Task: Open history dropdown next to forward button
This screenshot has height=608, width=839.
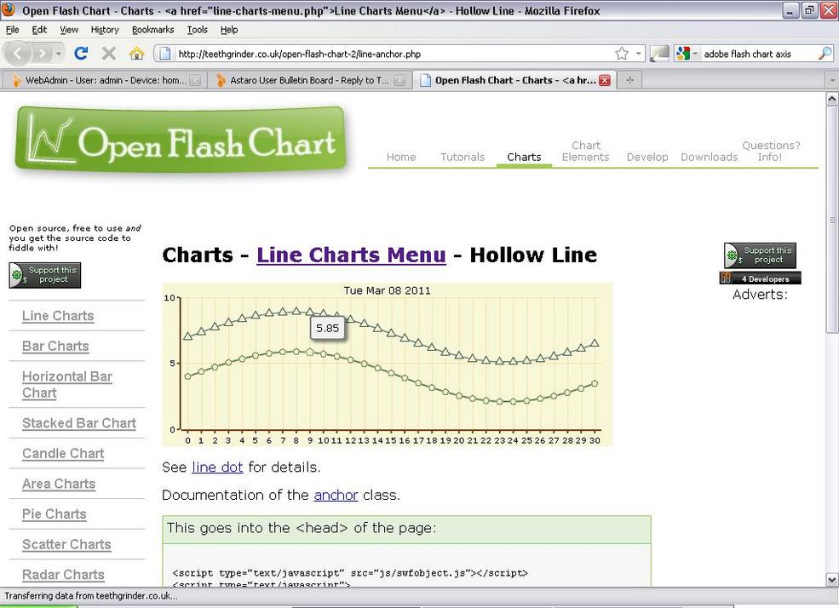Action: pyautogui.click(x=58, y=54)
